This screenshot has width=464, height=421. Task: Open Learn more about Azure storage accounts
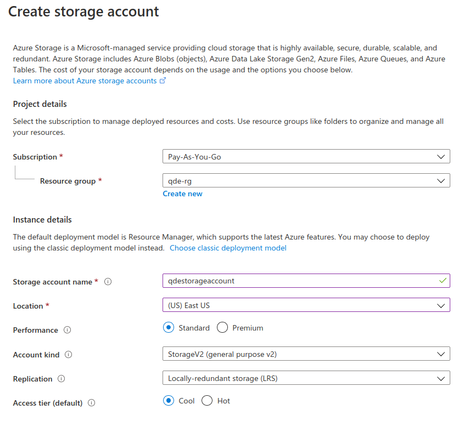coord(85,81)
